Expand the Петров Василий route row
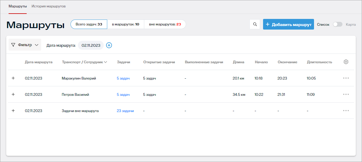 (x=13, y=94)
